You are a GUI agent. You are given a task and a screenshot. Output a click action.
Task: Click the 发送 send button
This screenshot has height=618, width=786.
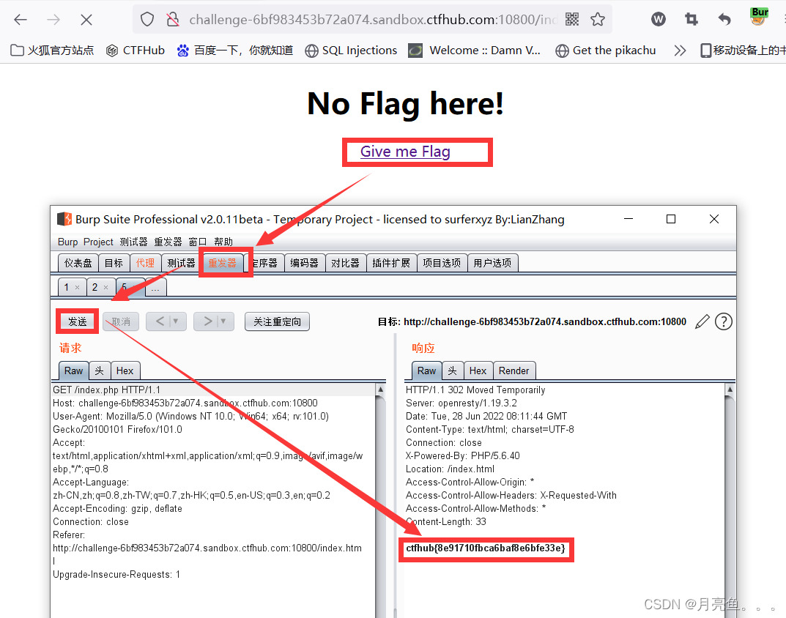tap(77, 321)
